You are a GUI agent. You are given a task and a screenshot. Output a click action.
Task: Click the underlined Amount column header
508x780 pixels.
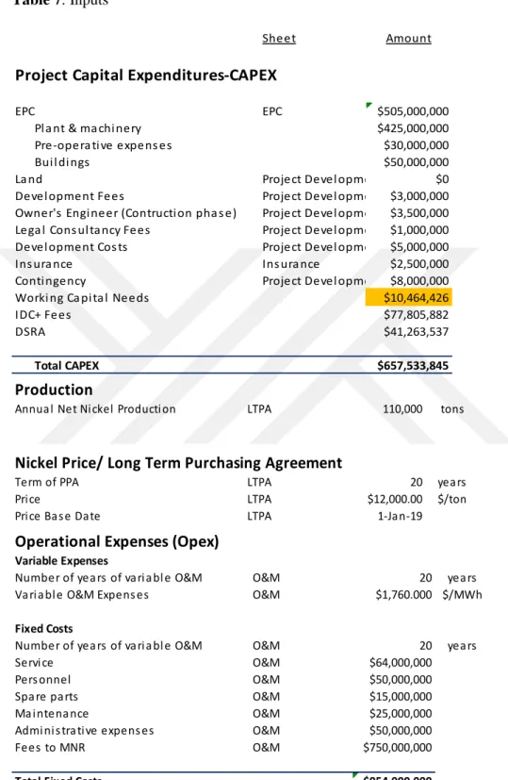coord(409,39)
